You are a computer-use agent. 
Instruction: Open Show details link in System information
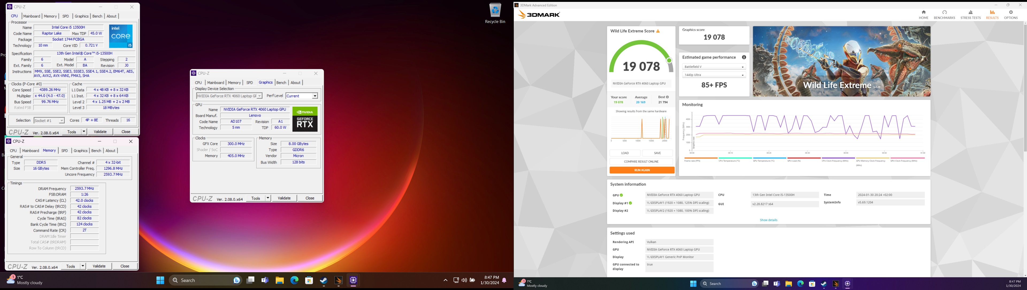pos(768,220)
